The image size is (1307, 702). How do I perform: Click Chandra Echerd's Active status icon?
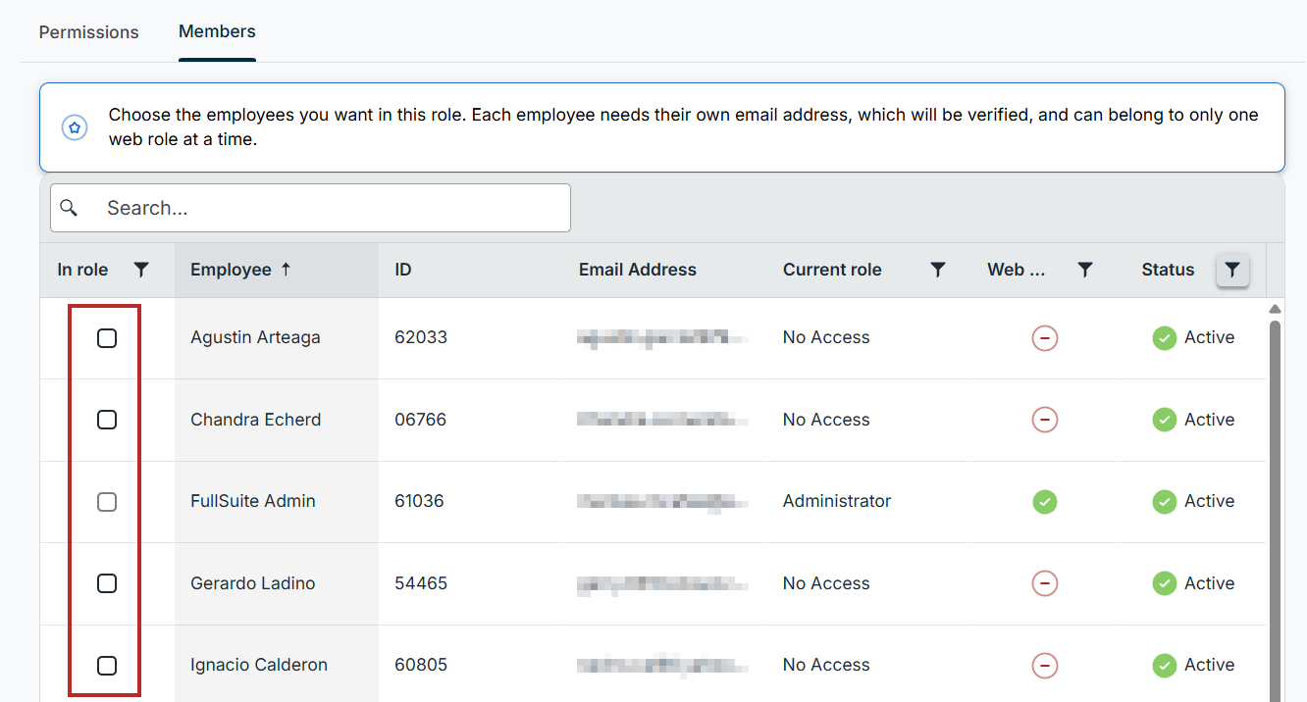(x=1165, y=420)
